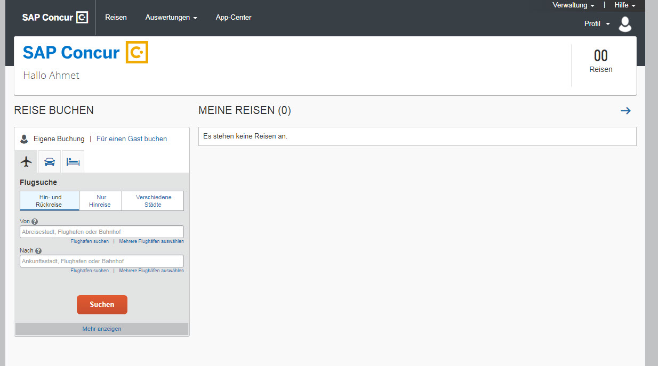Expand Mehr anzeigen options
The height and width of the screenshot is (366, 658).
102,329
